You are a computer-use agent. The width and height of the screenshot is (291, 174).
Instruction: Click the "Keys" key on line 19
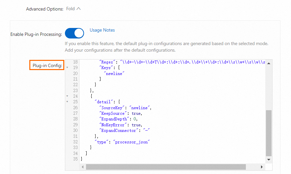coord(106,68)
